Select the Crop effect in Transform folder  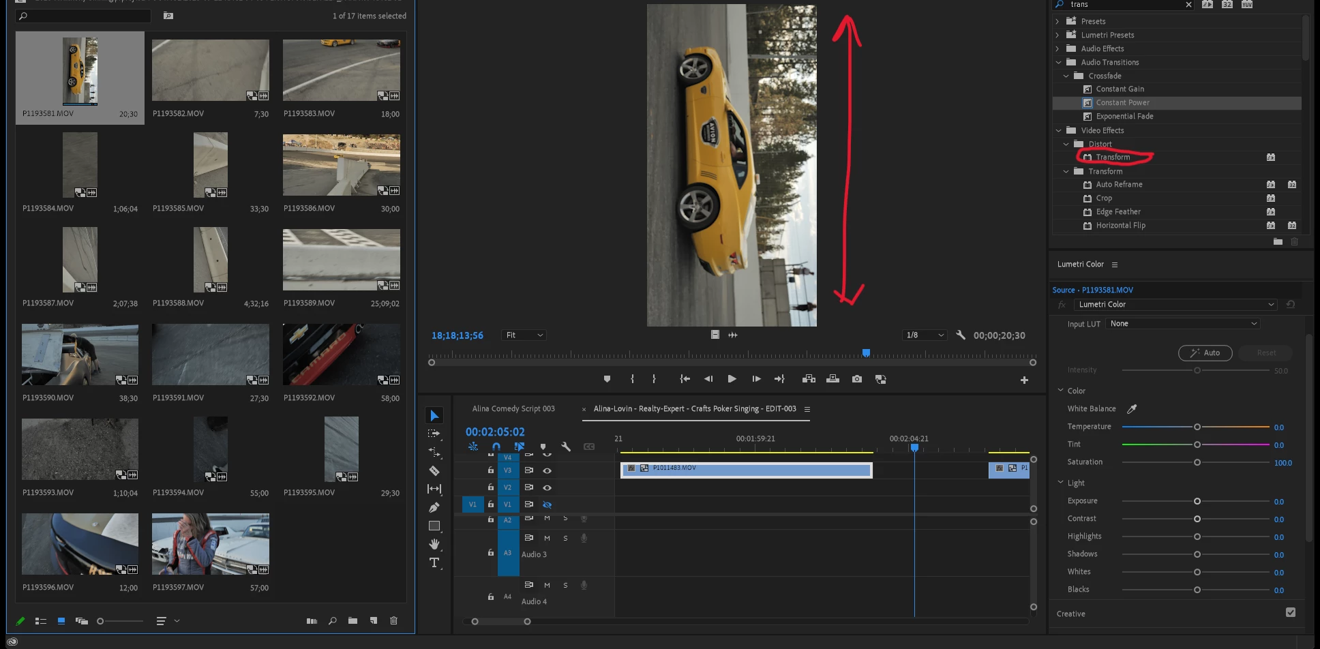click(1104, 198)
